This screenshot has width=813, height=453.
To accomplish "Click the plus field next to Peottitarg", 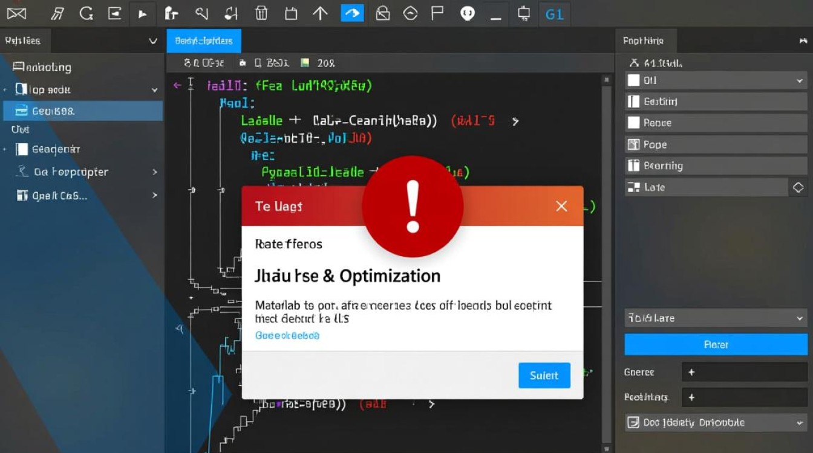I will [745, 397].
